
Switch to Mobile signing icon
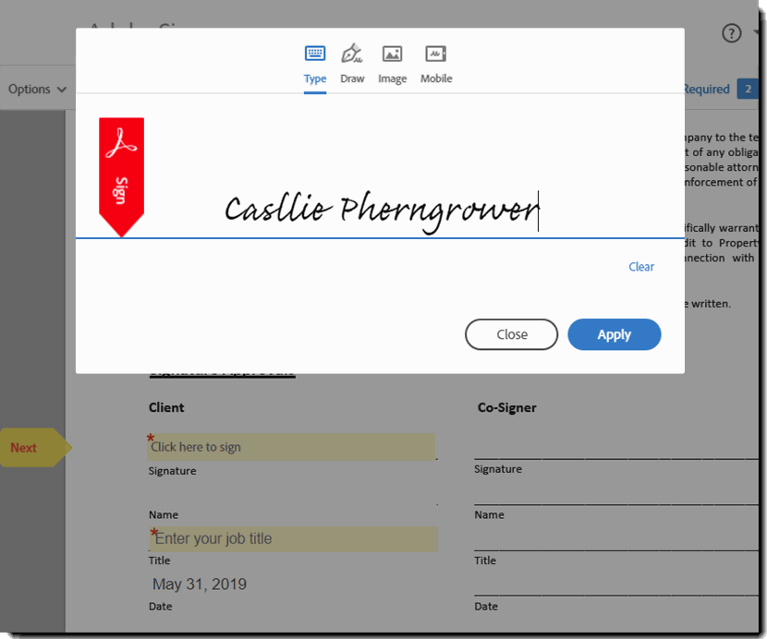click(x=435, y=54)
